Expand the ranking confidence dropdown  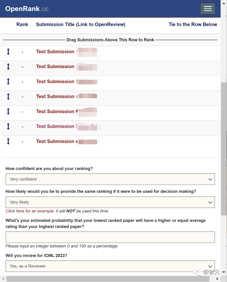[110, 179]
